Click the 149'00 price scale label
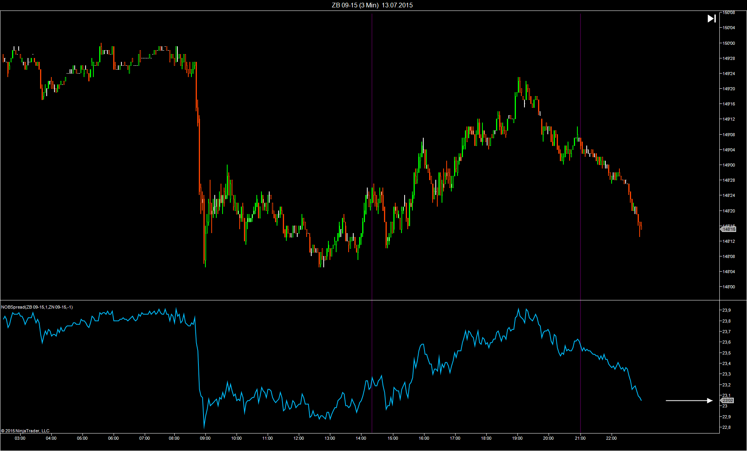 pyautogui.click(x=729, y=165)
